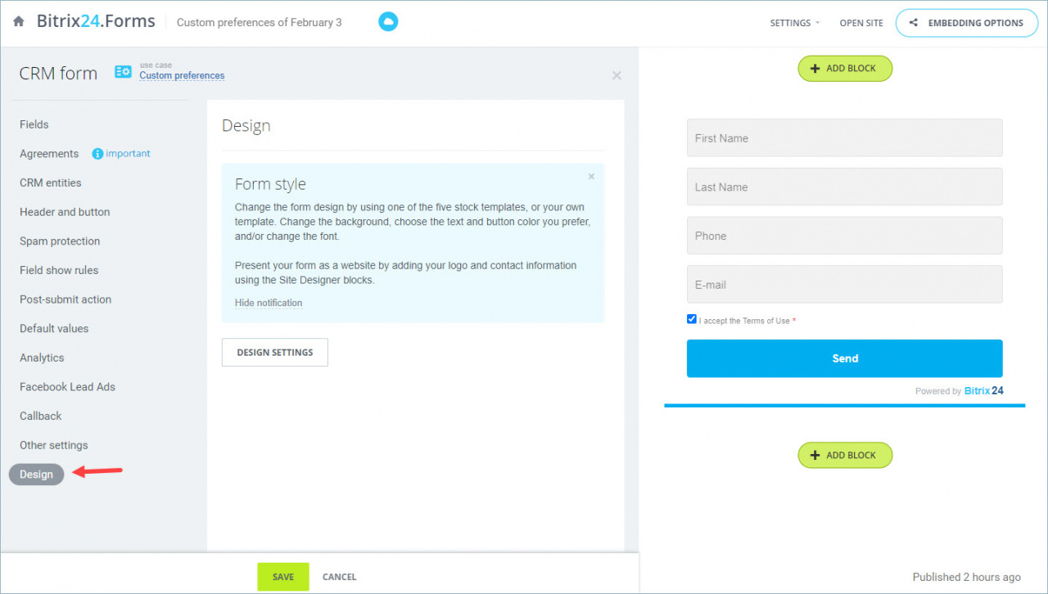Click the use case preferences icon

coord(123,72)
